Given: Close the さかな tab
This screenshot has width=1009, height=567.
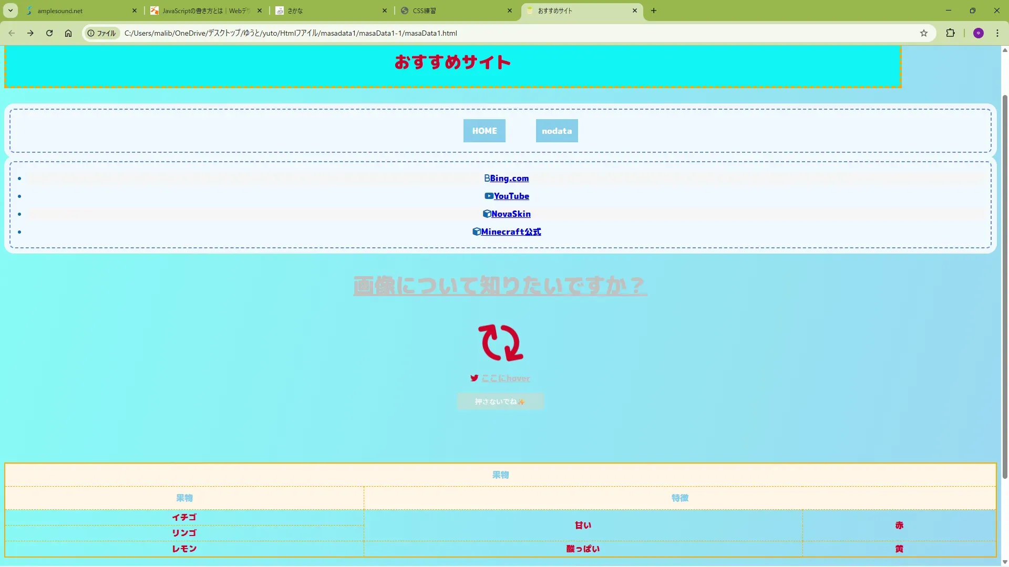Looking at the screenshot, I should (x=385, y=10).
